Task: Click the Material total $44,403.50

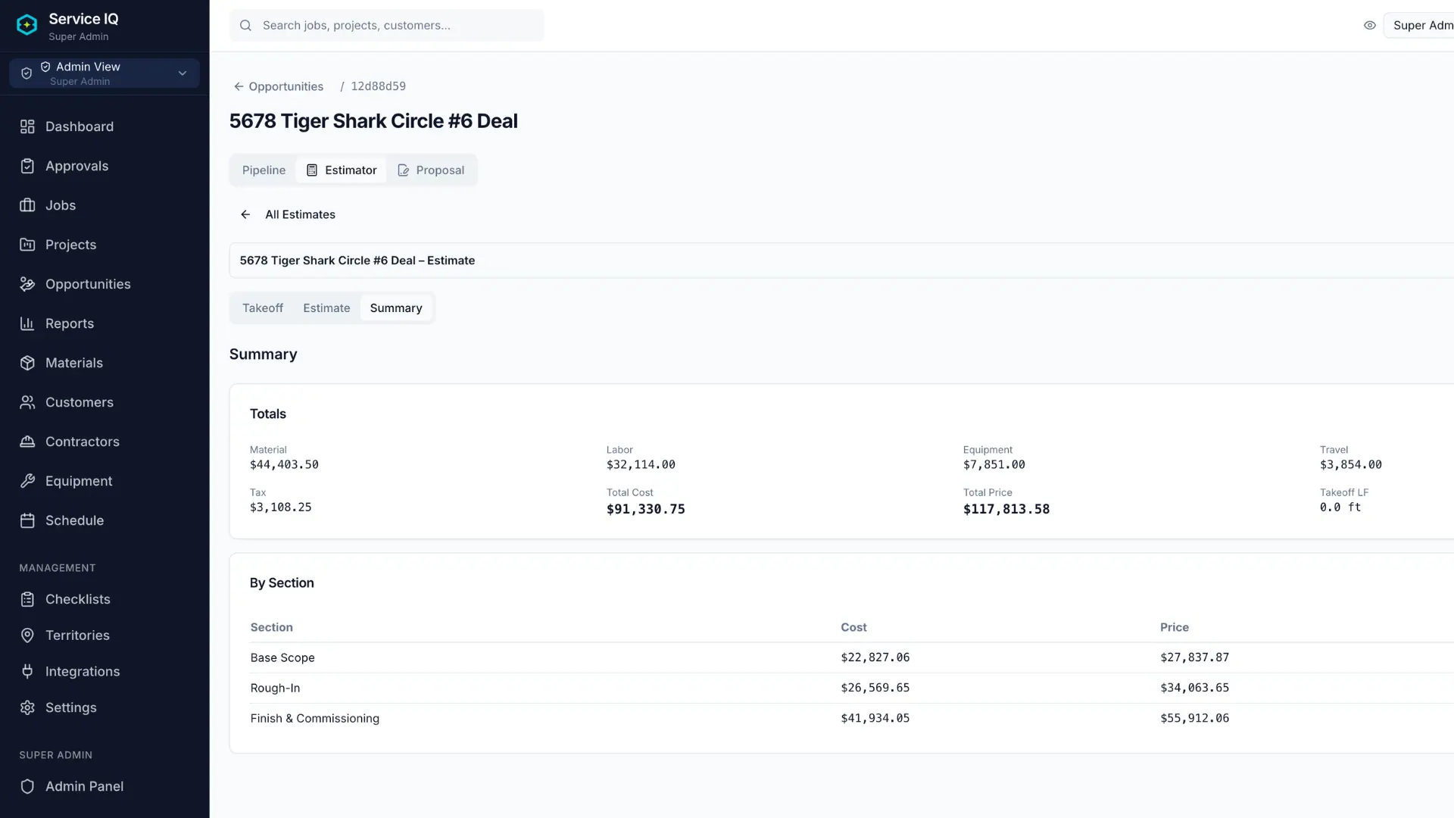Action: point(284,464)
